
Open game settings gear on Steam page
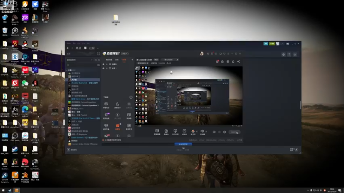tap(283, 54)
